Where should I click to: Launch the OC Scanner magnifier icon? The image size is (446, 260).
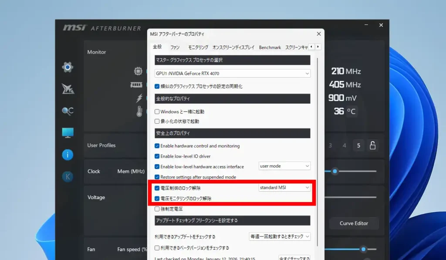[67, 111]
